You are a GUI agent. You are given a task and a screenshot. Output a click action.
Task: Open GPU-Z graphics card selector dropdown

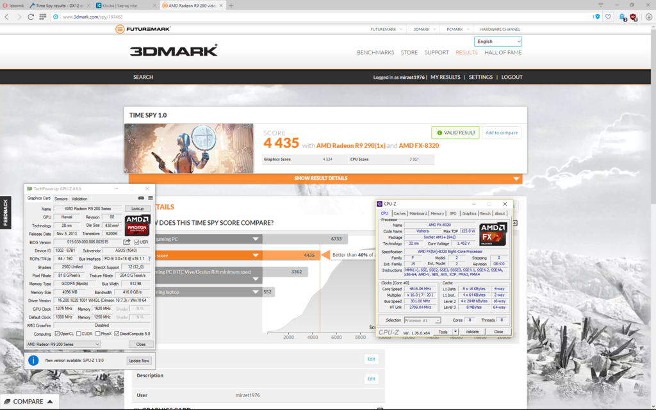click(63, 344)
